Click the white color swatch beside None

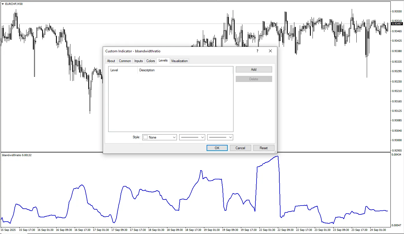146,137
